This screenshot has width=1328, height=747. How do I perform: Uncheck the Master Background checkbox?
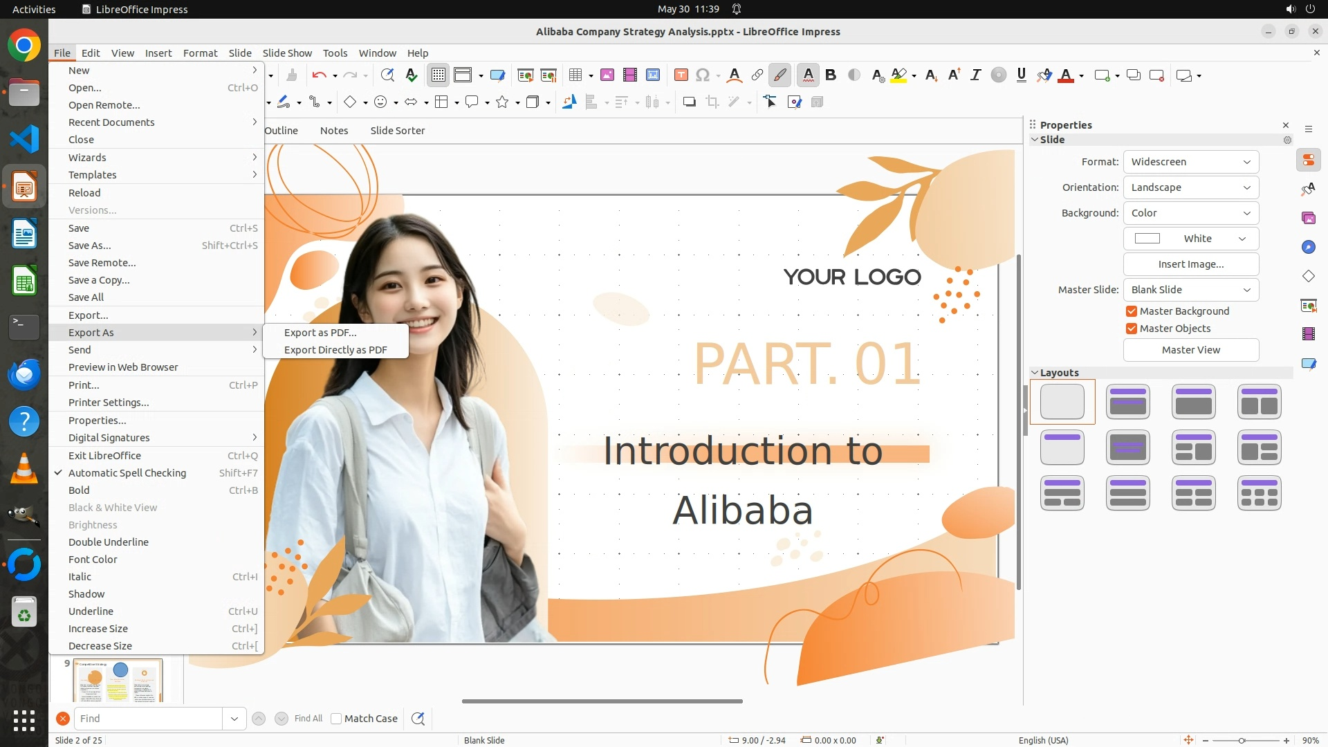1132,311
